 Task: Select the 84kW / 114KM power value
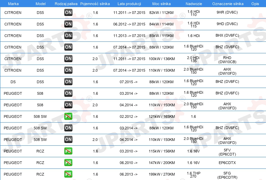[x=161, y=24]
